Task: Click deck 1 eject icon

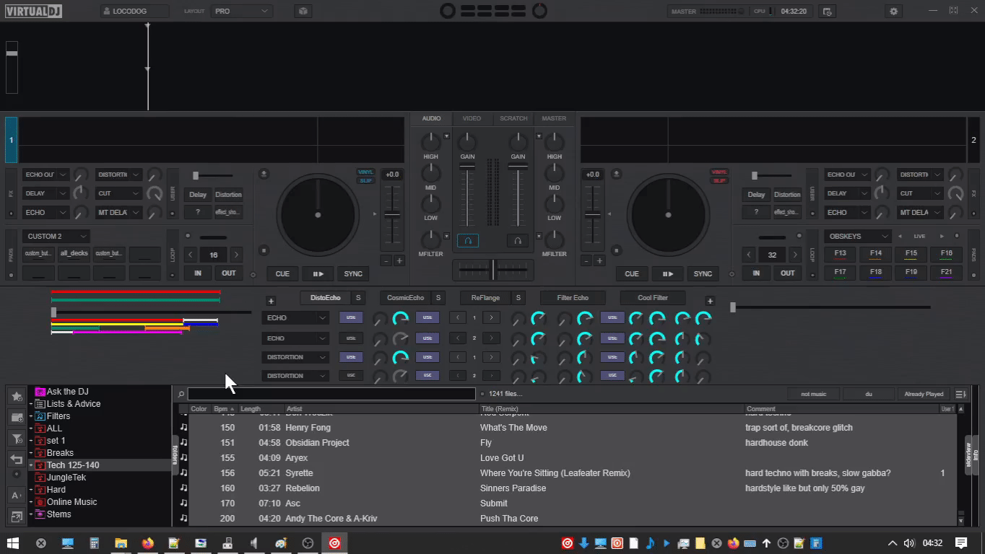Action: 264,174
